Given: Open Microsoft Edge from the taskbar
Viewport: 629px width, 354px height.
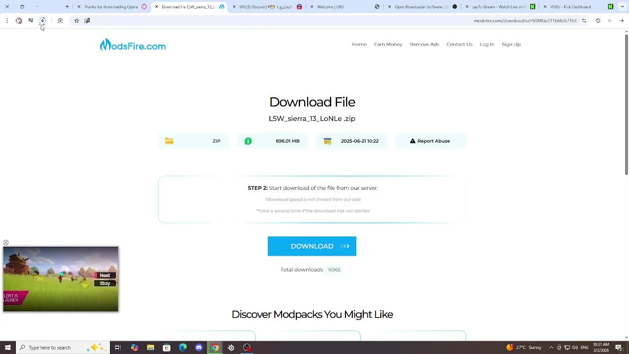Looking at the screenshot, I should pyautogui.click(x=183, y=348).
